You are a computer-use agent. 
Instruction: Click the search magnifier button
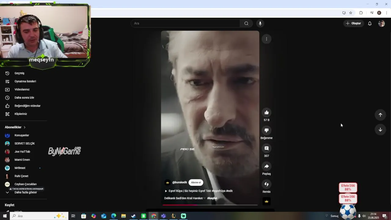[x=246, y=24]
